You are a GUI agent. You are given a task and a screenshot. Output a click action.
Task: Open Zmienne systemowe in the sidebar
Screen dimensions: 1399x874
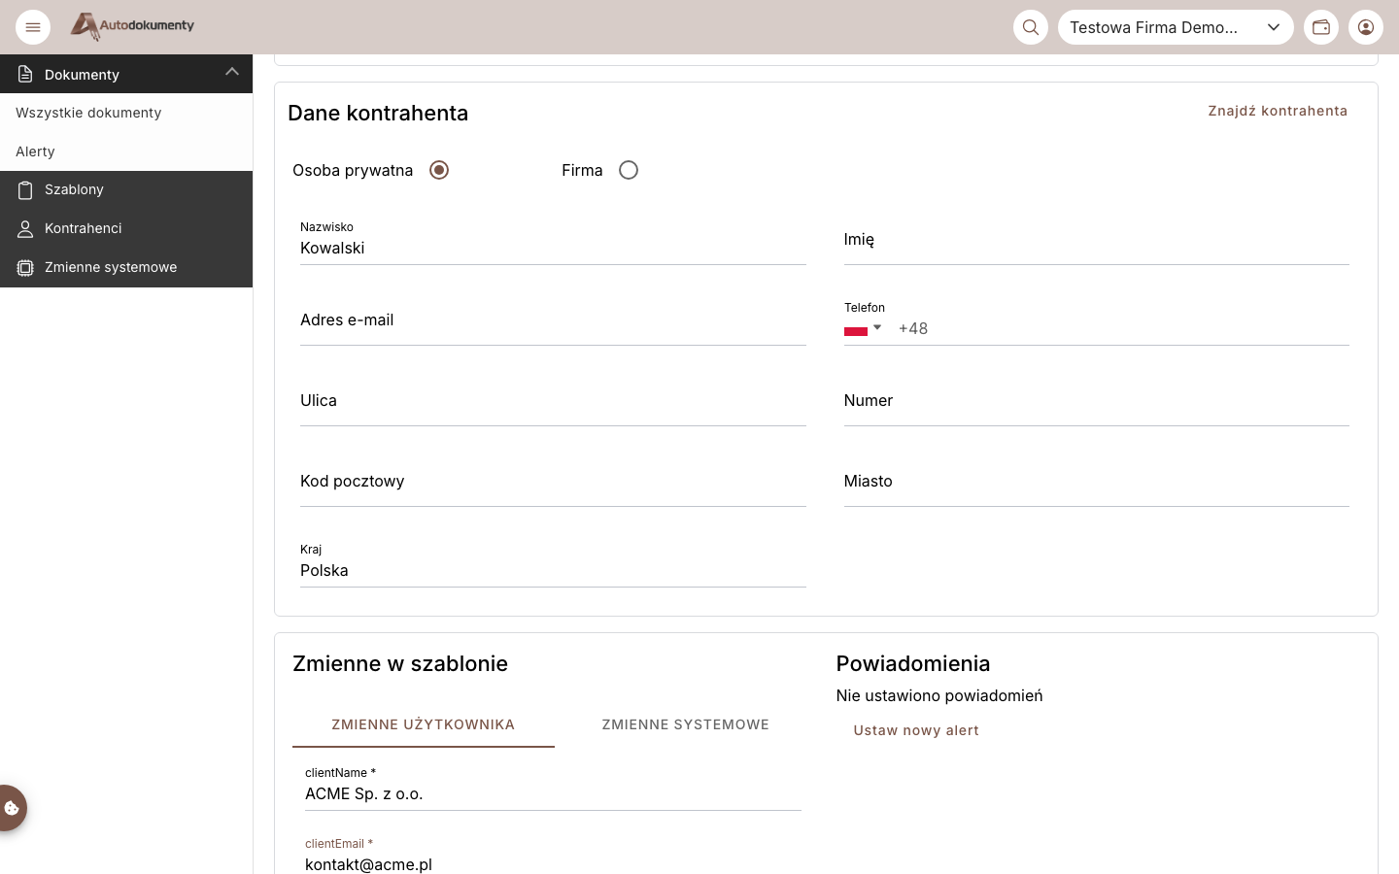point(126,267)
